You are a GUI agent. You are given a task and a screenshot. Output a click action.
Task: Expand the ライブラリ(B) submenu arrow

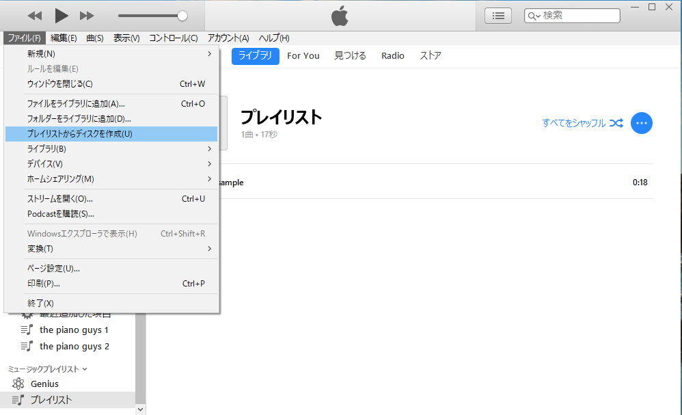(209, 149)
